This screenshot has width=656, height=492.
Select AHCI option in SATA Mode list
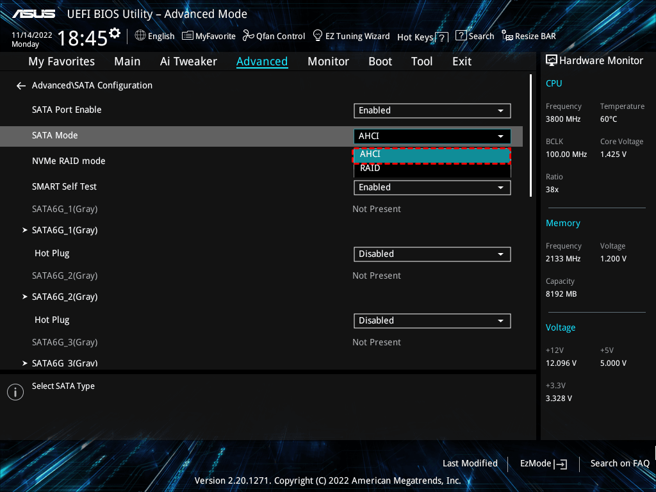(432, 154)
